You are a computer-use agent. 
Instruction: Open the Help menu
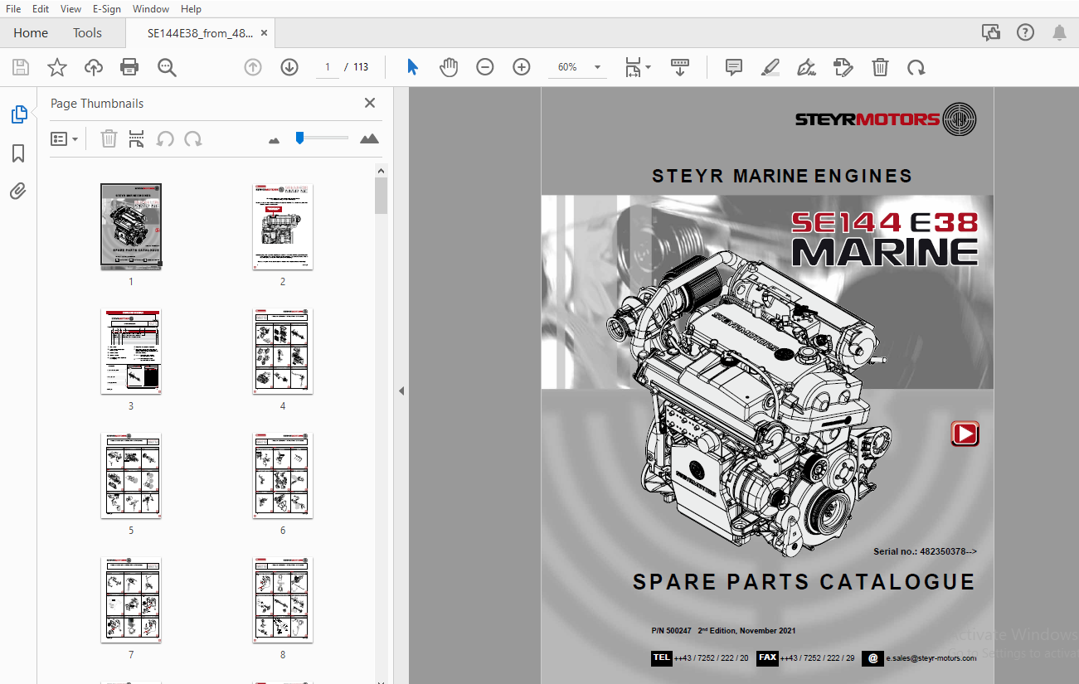tap(191, 9)
